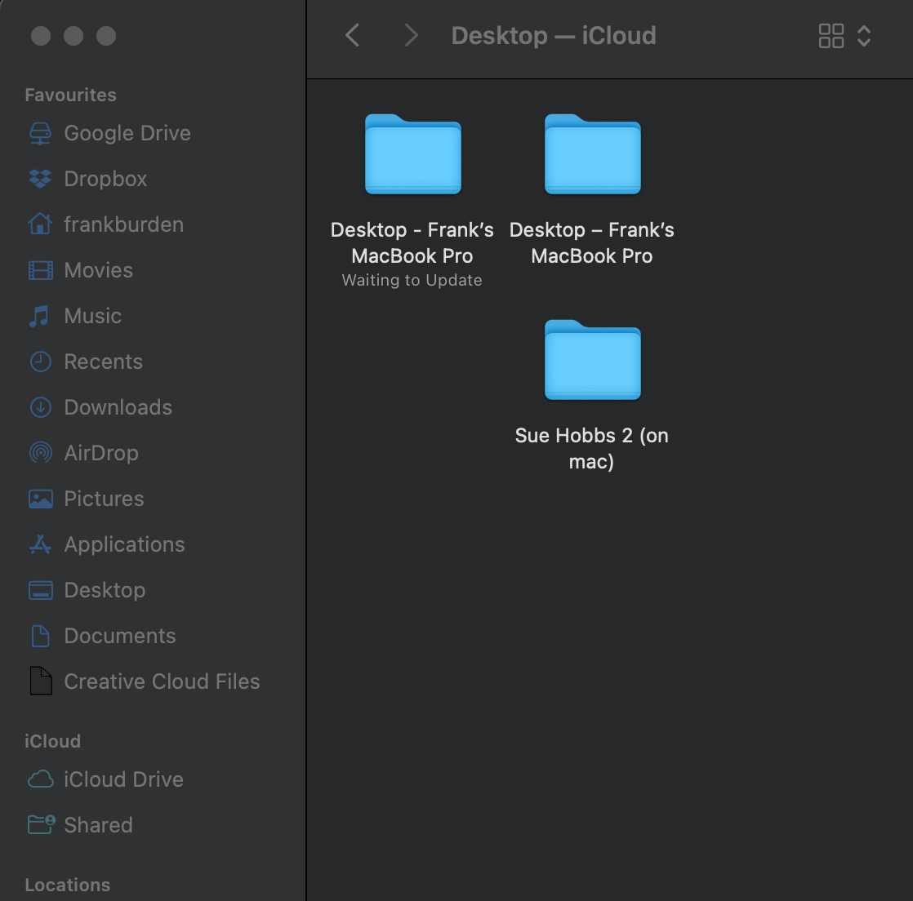Select iCloud Drive in the sidebar
Screen dimensions: 913x901
tap(123, 779)
